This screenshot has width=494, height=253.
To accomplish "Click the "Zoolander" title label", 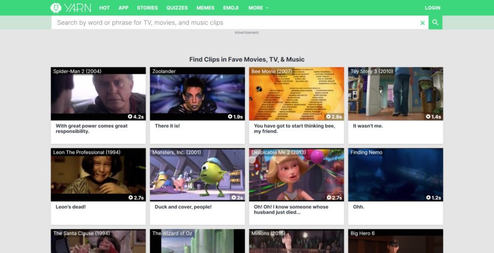I will click(x=164, y=71).
